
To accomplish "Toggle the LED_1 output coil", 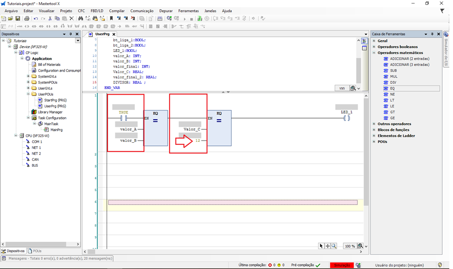I will point(347,118).
